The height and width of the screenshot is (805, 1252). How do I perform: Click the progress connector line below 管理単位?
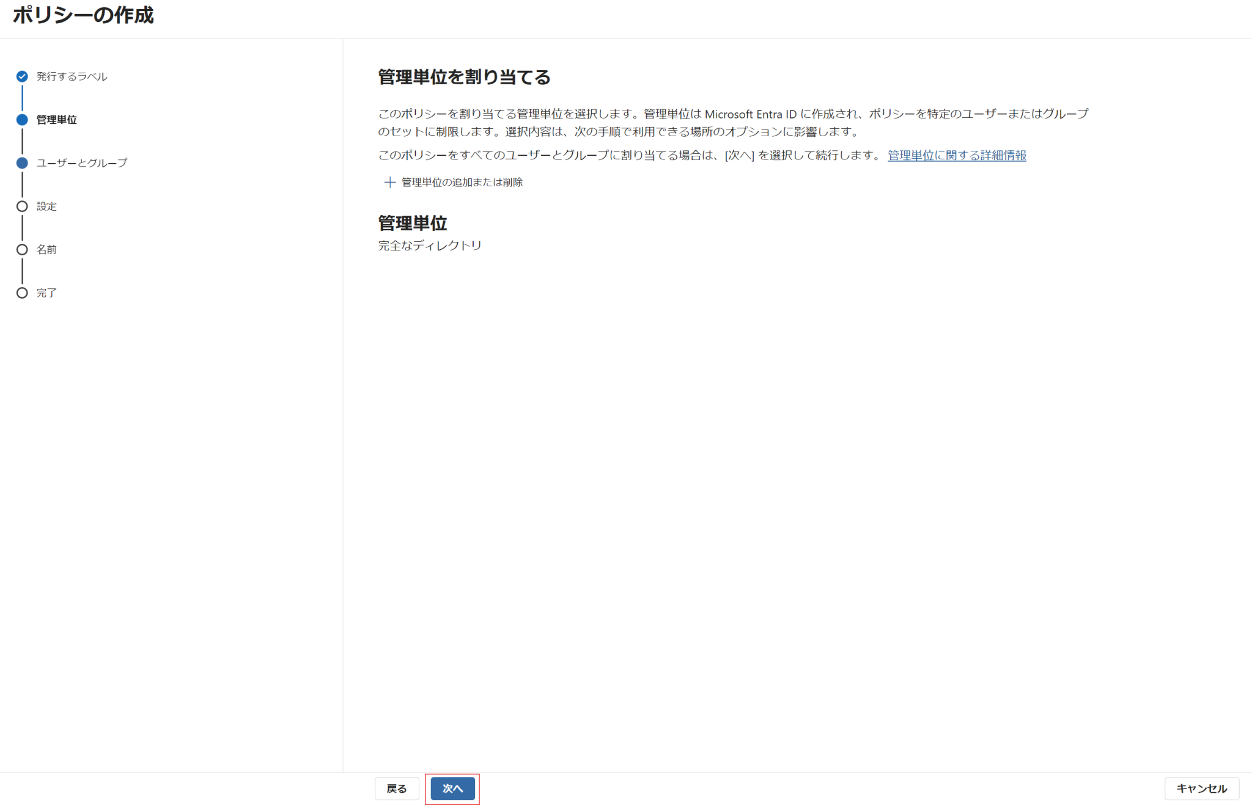click(x=23, y=141)
